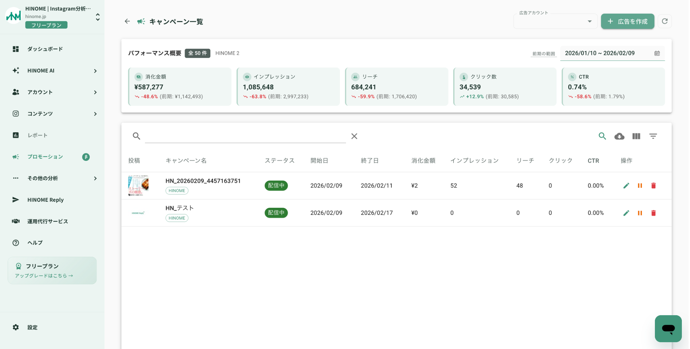Image resolution: width=690 pixels, height=349 pixels.
Task: Click the megaphone icon beside キャンペーン一覧
Action: pos(141,22)
